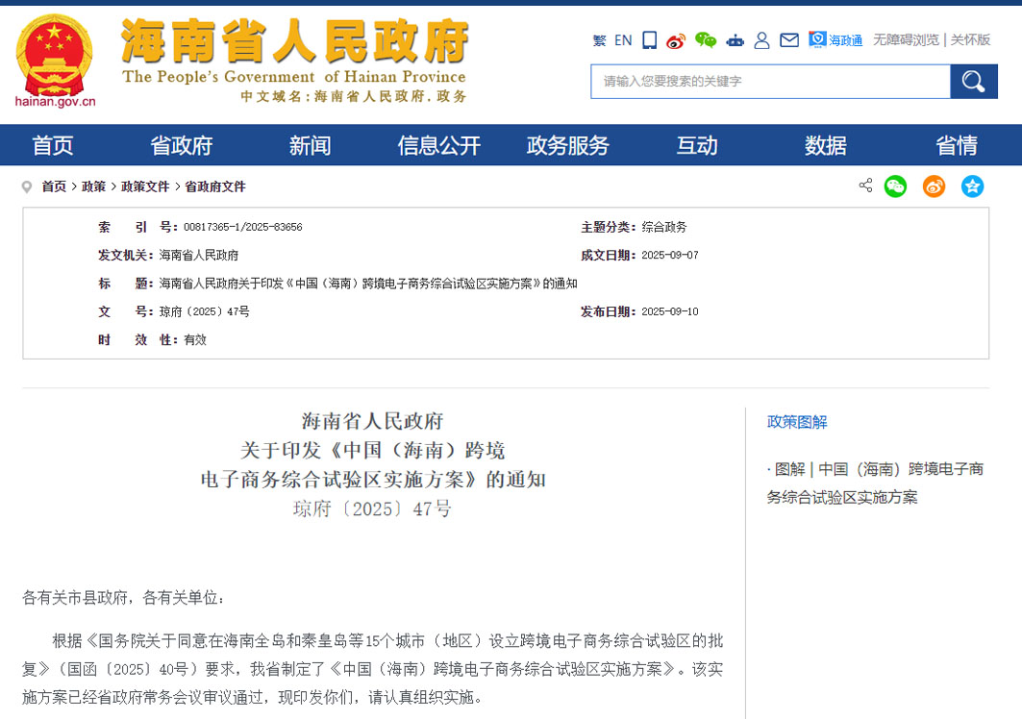This screenshot has width=1022, height=719.
Task: Open the mobile version phone icon
Action: pyautogui.click(x=649, y=39)
